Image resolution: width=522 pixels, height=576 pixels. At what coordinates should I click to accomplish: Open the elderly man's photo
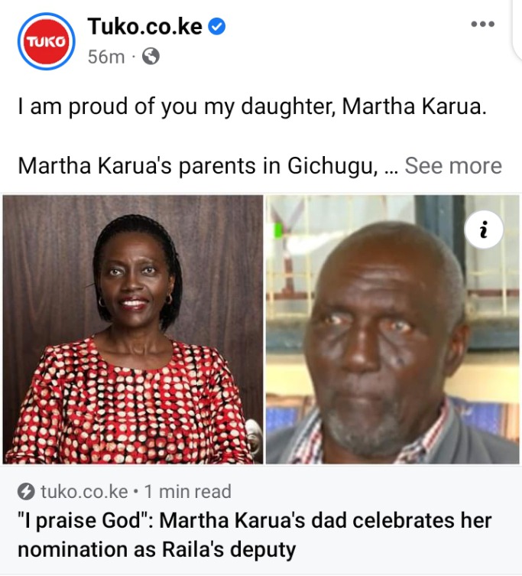[392, 329]
